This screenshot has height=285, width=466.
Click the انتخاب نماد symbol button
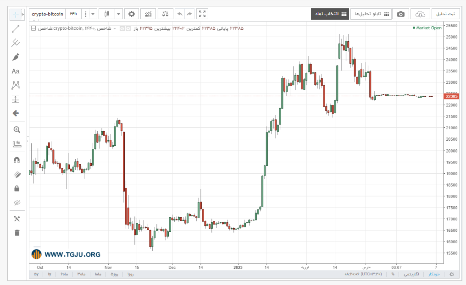(x=330, y=14)
